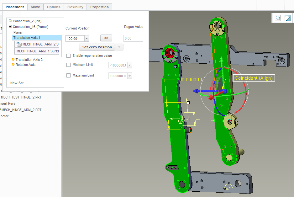Screen dimensions: 294x197
Task: Click the Set Zero Position button
Action: click(x=97, y=47)
